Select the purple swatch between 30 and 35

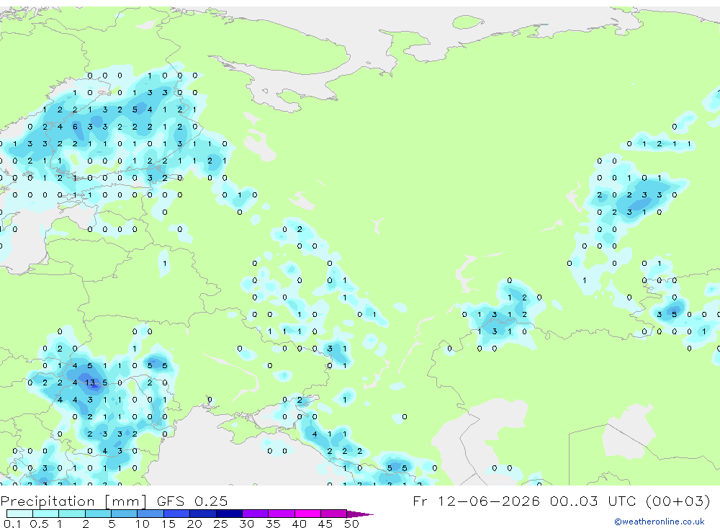click(255, 514)
